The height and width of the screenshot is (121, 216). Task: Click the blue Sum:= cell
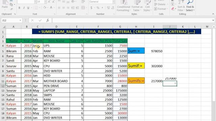click(136, 51)
